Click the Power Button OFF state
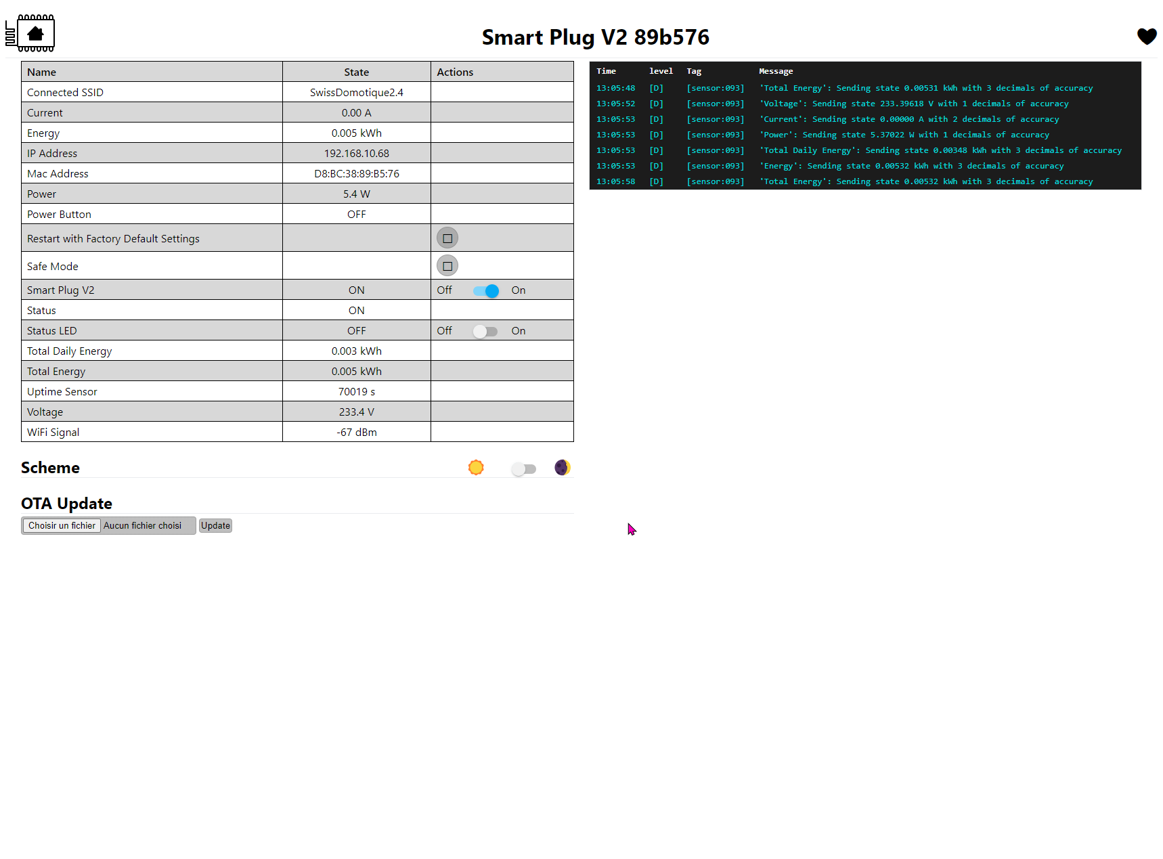The height and width of the screenshot is (859, 1163). tap(357, 215)
